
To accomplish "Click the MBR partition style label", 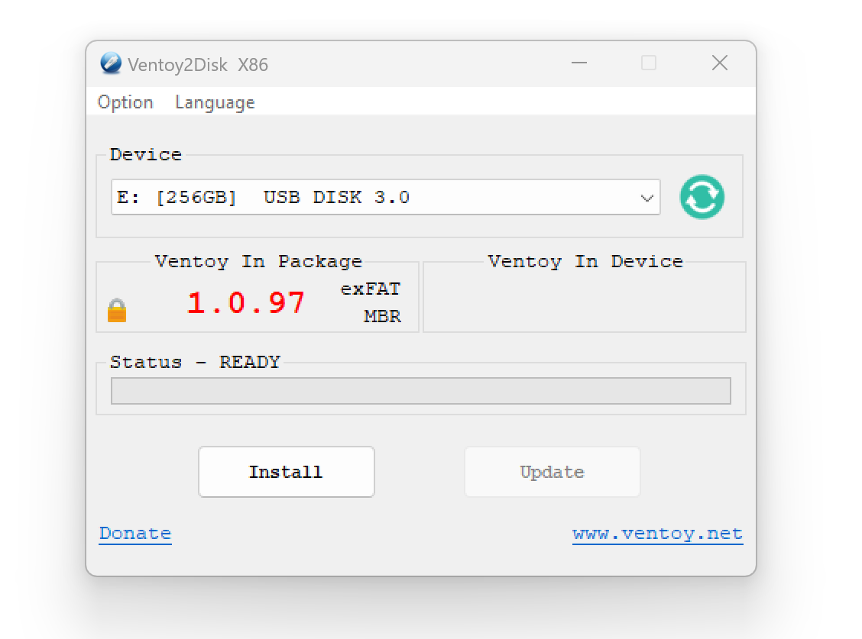I will (382, 316).
